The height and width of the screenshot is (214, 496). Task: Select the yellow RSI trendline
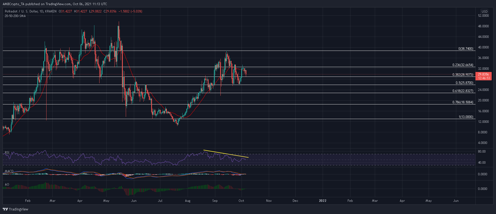point(226,154)
